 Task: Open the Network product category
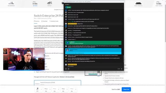pyautogui.click(x=35, y=4)
